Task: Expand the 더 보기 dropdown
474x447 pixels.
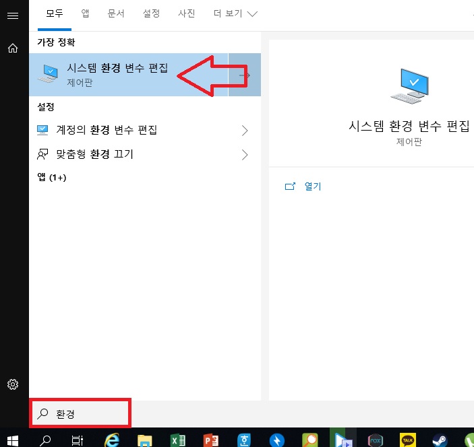Action: pyautogui.click(x=235, y=13)
